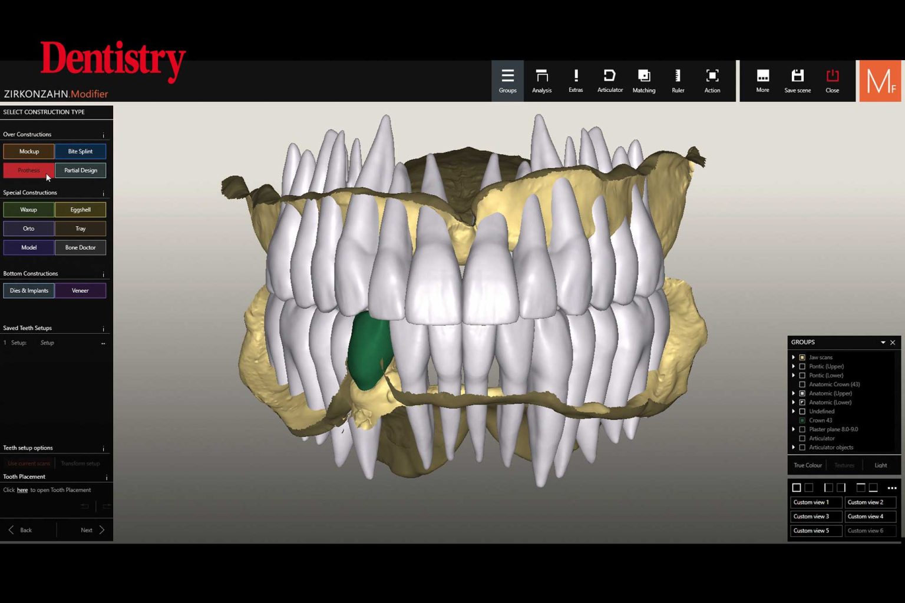Toggle visibility of Jaw scans group
Image resolution: width=905 pixels, height=603 pixels.
(802, 357)
